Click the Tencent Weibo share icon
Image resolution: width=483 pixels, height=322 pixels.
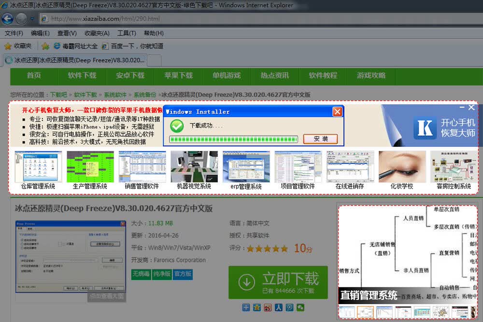[289, 307]
